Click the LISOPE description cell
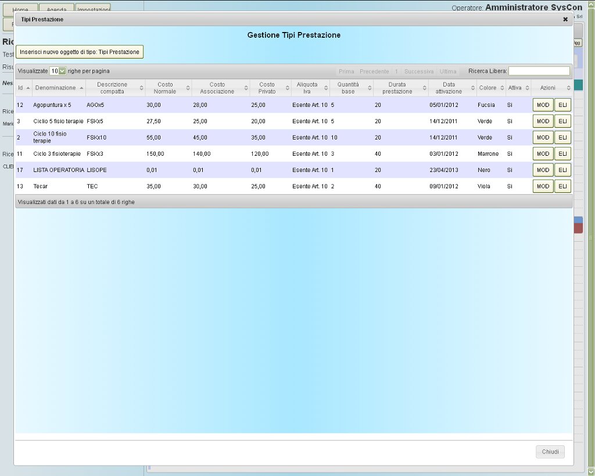This screenshot has height=476, width=595. click(96, 170)
